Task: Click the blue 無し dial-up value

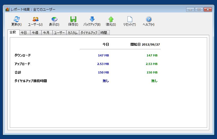Action: 106,81
